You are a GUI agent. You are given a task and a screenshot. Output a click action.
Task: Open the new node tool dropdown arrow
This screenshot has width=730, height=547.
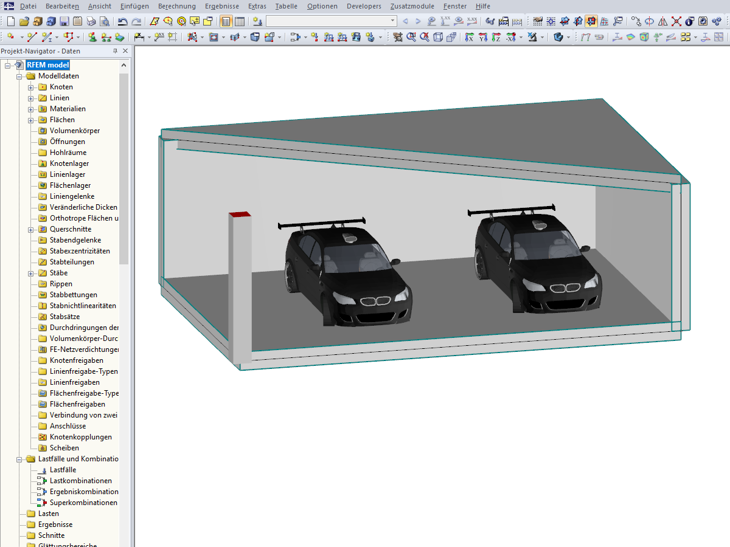coord(21,37)
